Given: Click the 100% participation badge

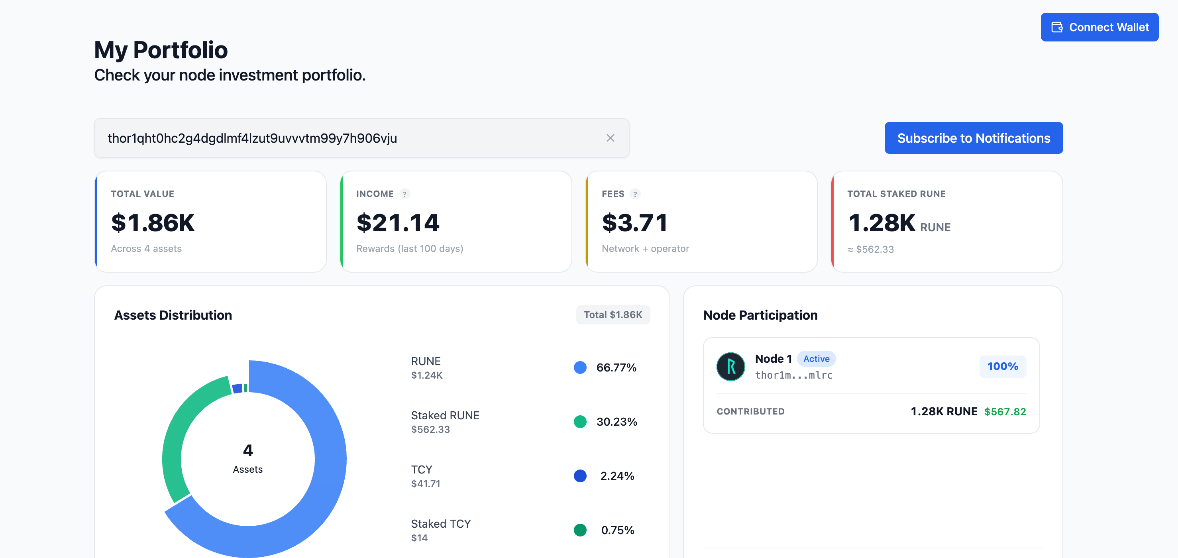Looking at the screenshot, I should (x=1002, y=366).
